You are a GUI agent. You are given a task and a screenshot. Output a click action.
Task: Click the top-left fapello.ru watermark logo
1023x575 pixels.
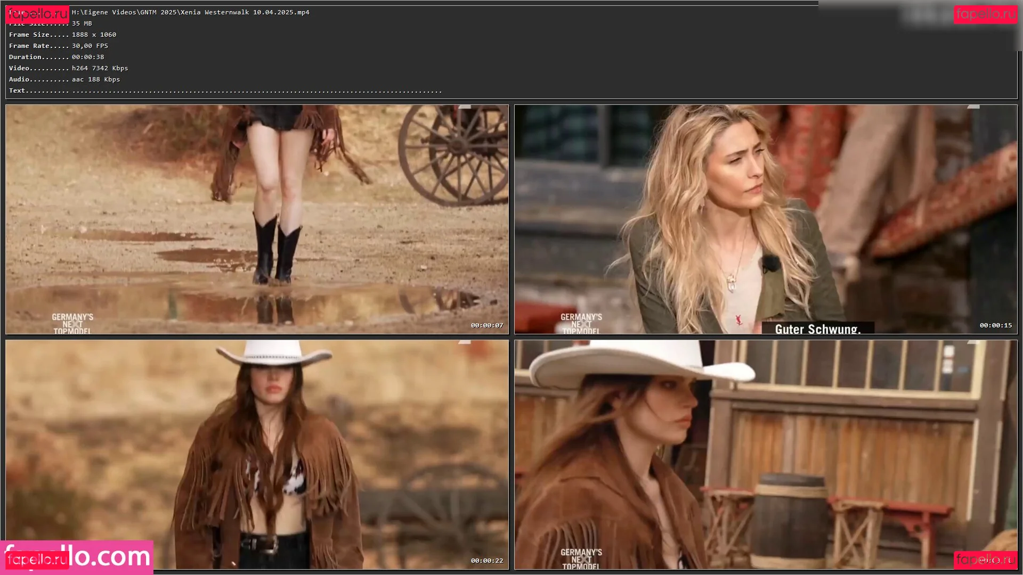point(37,14)
